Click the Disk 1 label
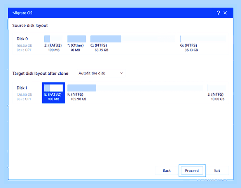The height and width of the screenshot is (188, 241). click(22, 88)
